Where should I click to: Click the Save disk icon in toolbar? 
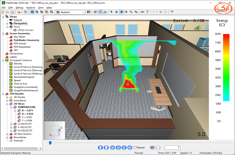pyautogui.click(x=12, y=12)
